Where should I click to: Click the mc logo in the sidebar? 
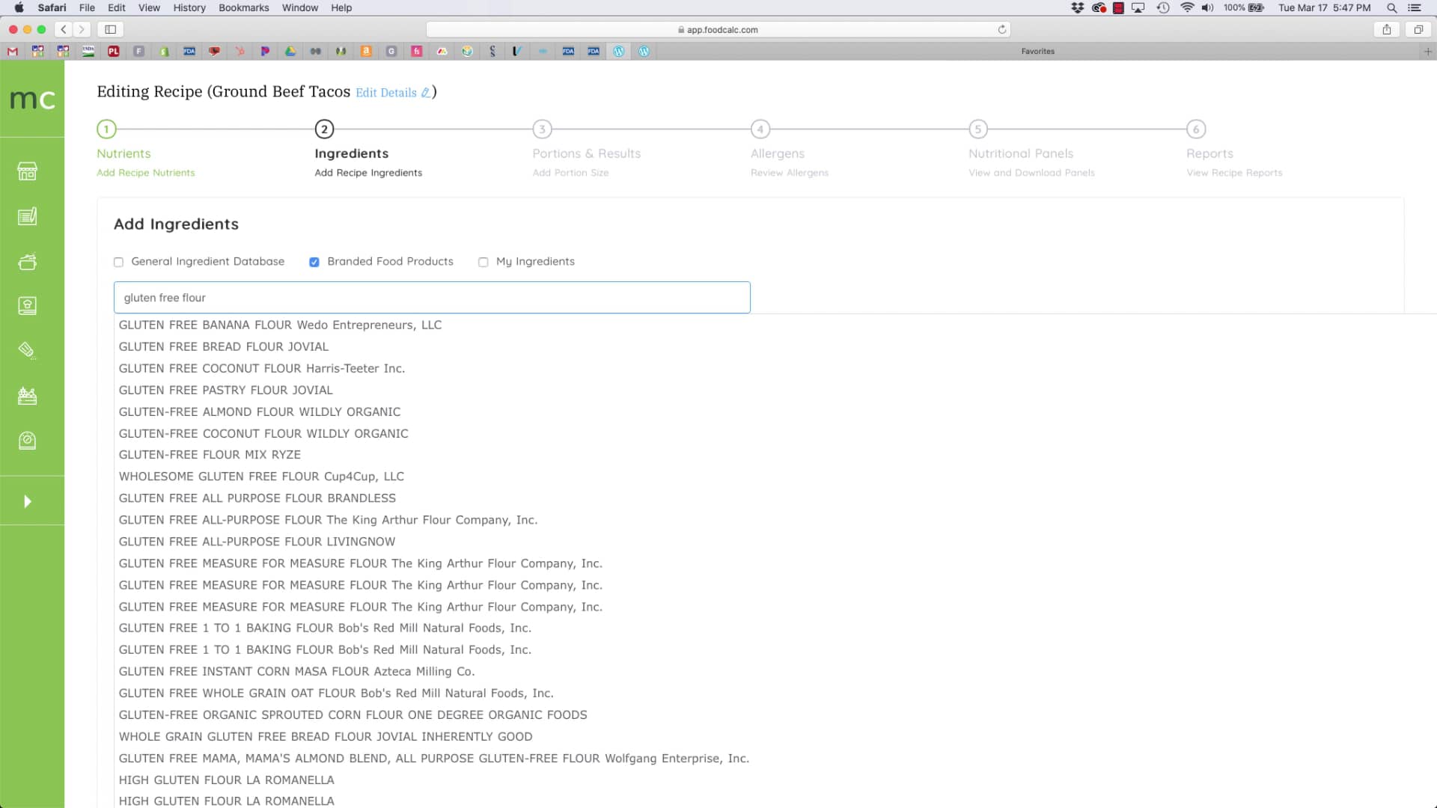[x=32, y=99]
